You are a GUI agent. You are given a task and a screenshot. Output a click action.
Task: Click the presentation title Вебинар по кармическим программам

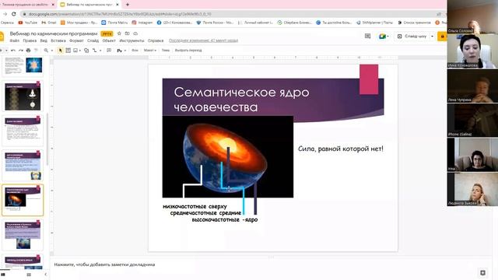(x=54, y=33)
